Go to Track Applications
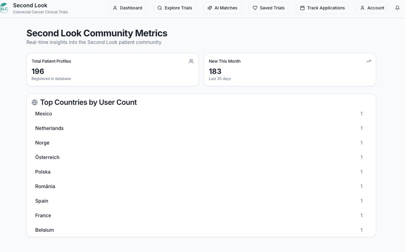Viewport: 405px width, 252px height. tap(322, 8)
